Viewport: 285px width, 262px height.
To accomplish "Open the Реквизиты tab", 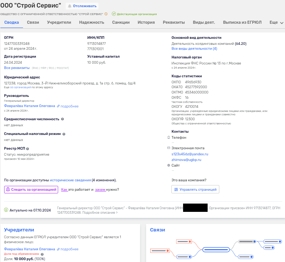I will [x=174, y=22].
